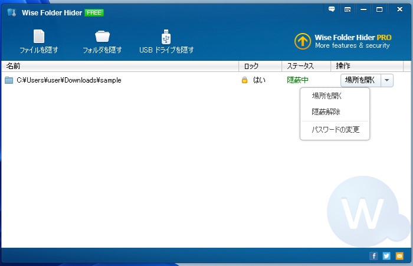Expand the dropdown arrow beside 場所を開く button

tap(386, 80)
